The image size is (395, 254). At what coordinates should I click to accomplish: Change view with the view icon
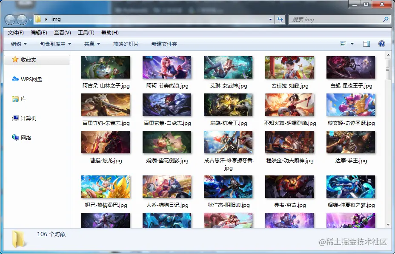[x=343, y=44]
